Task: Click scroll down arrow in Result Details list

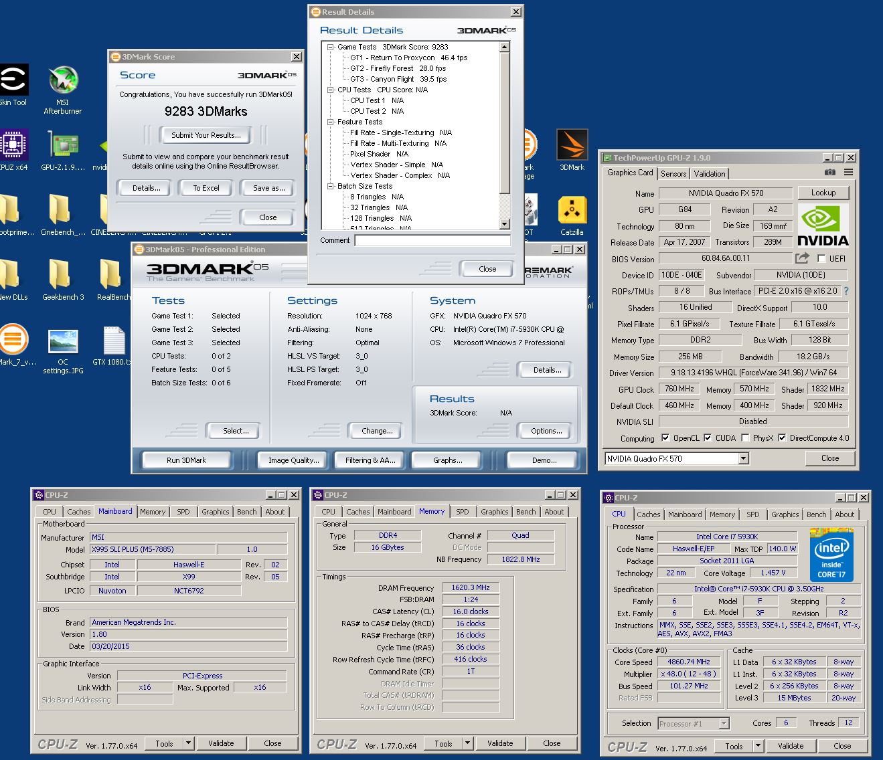Action: click(505, 224)
